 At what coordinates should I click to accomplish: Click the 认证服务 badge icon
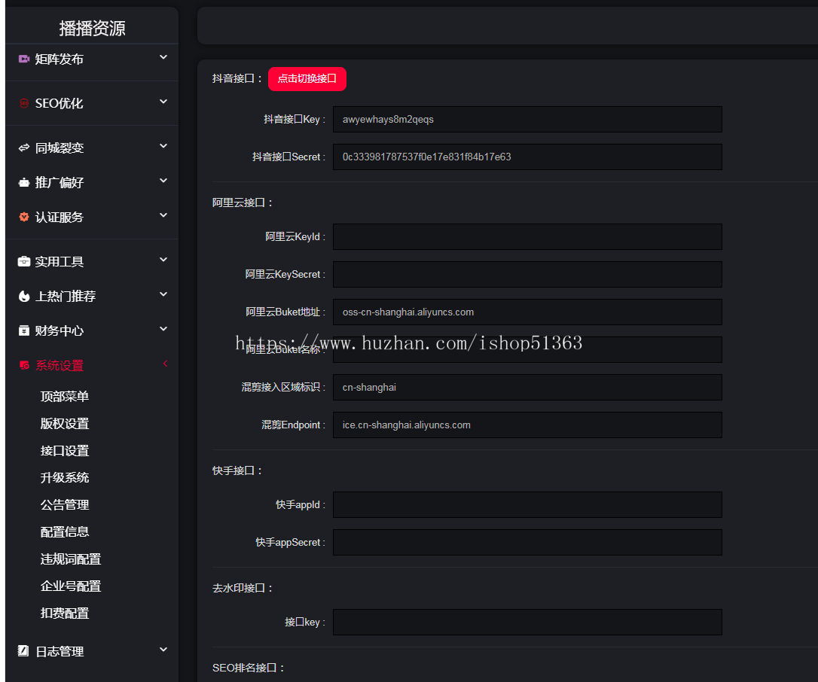24,217
